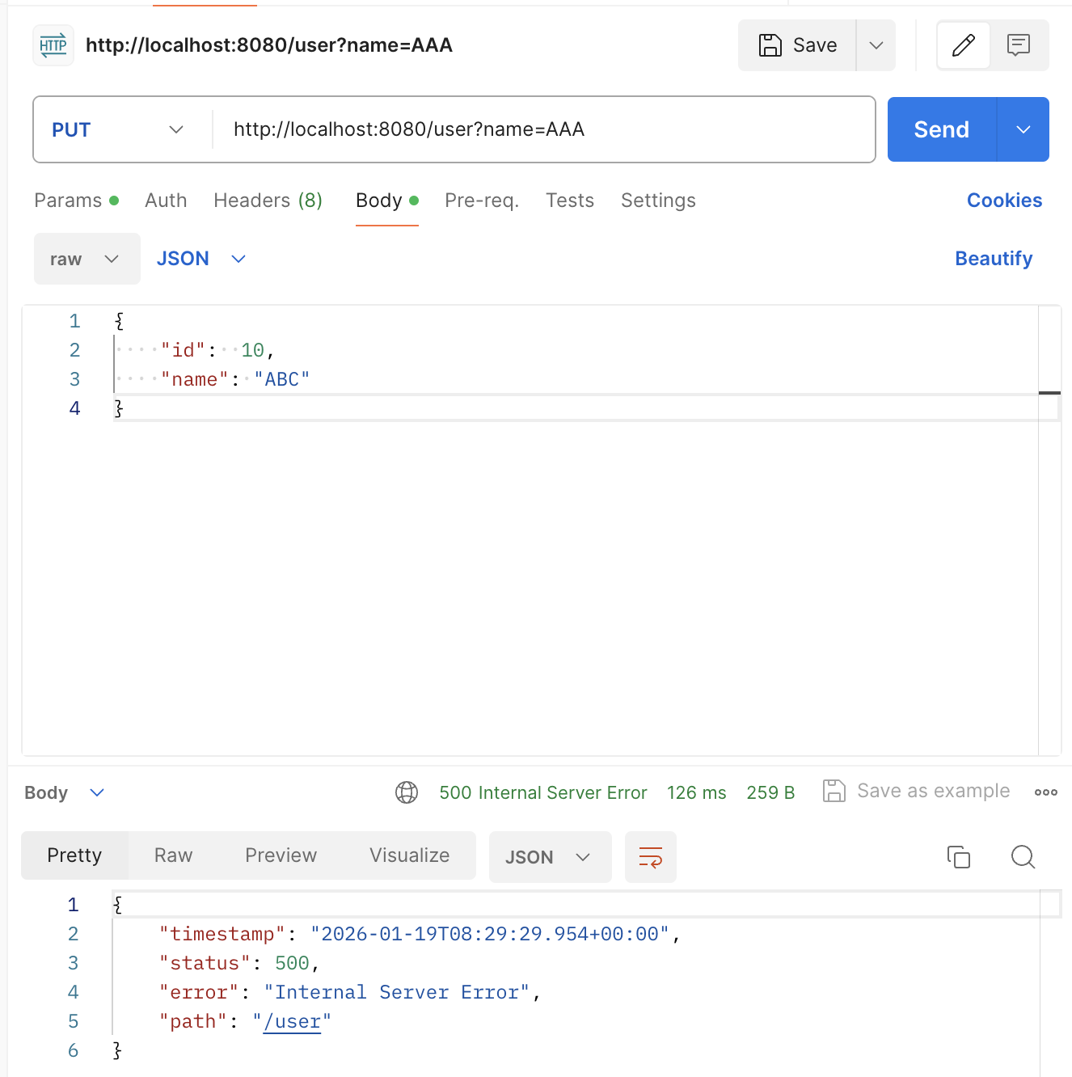
Task: Follow the /user path link in response
Action: pos(292,1022)
